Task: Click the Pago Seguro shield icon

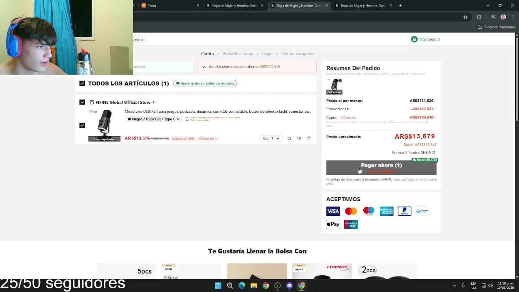Action: (414, 39)
